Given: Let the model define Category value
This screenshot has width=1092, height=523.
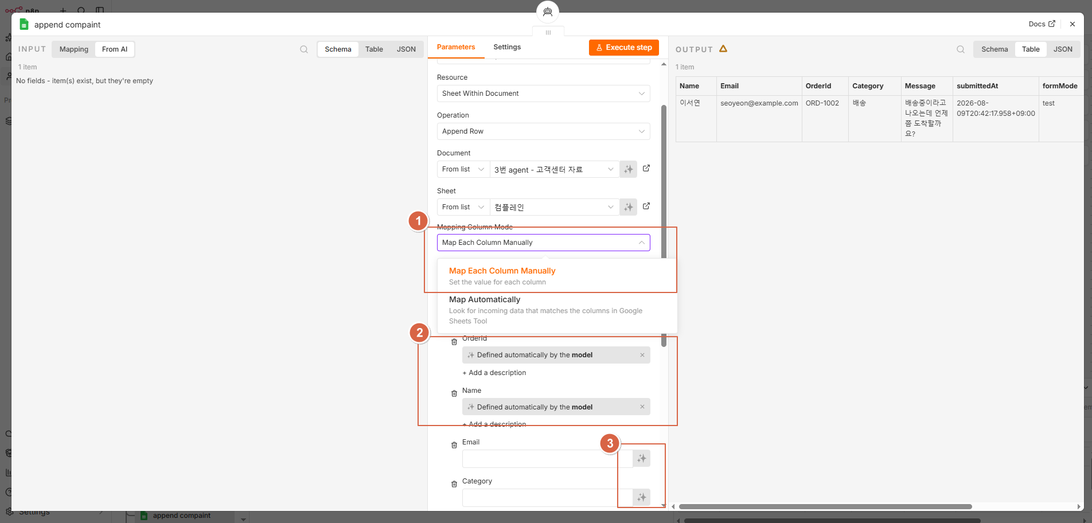Looking at the screenshot, I should click(642, 497).
